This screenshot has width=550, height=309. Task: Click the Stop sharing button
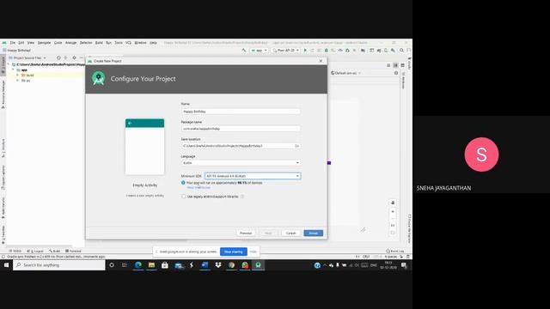click(234, 251)
